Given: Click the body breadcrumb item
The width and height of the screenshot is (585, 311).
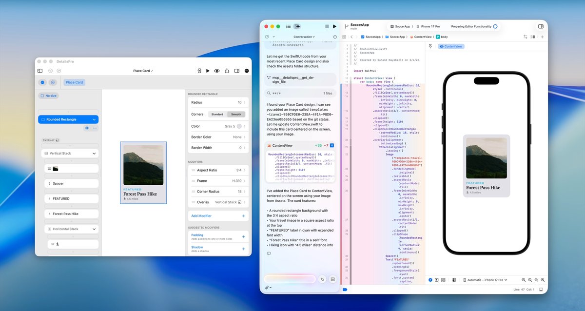Looking at the screenshot, I should click(442, 37).
